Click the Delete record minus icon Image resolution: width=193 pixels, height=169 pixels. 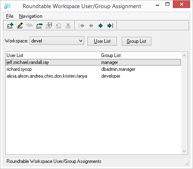(39, 25)
